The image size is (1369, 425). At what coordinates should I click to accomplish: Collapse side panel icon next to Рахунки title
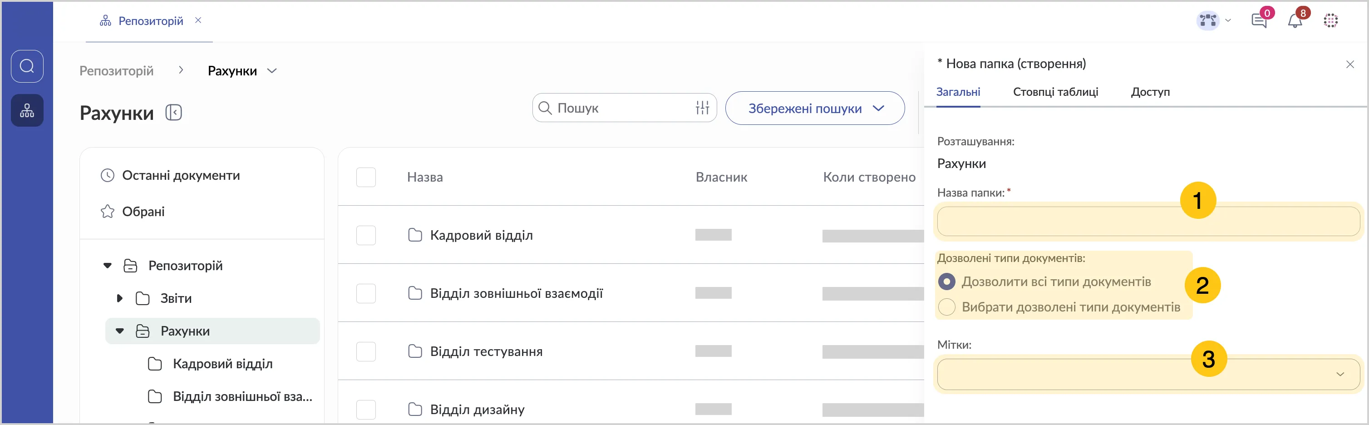(174, 113)
